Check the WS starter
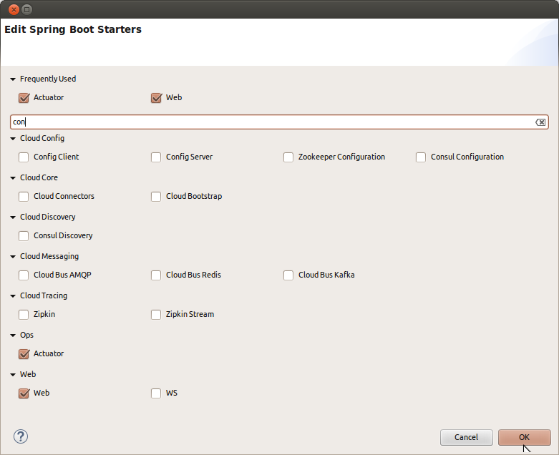 (x=156, y=393)
